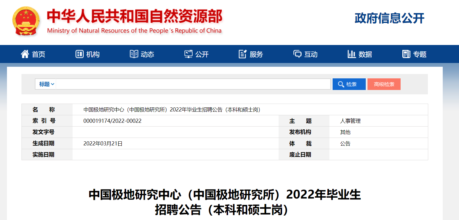The height and width of the screenshot is (220, 459).
Task: Click the 专题 newspaper icon
Action: [406, 54]
